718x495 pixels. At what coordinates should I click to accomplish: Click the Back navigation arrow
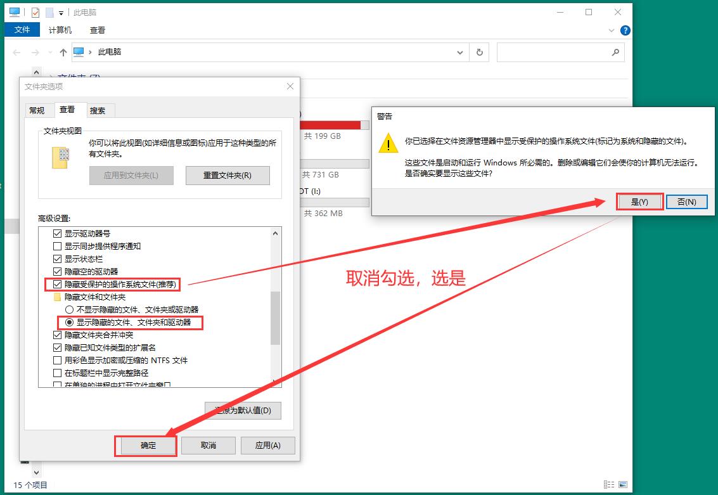tap(16, 52)
